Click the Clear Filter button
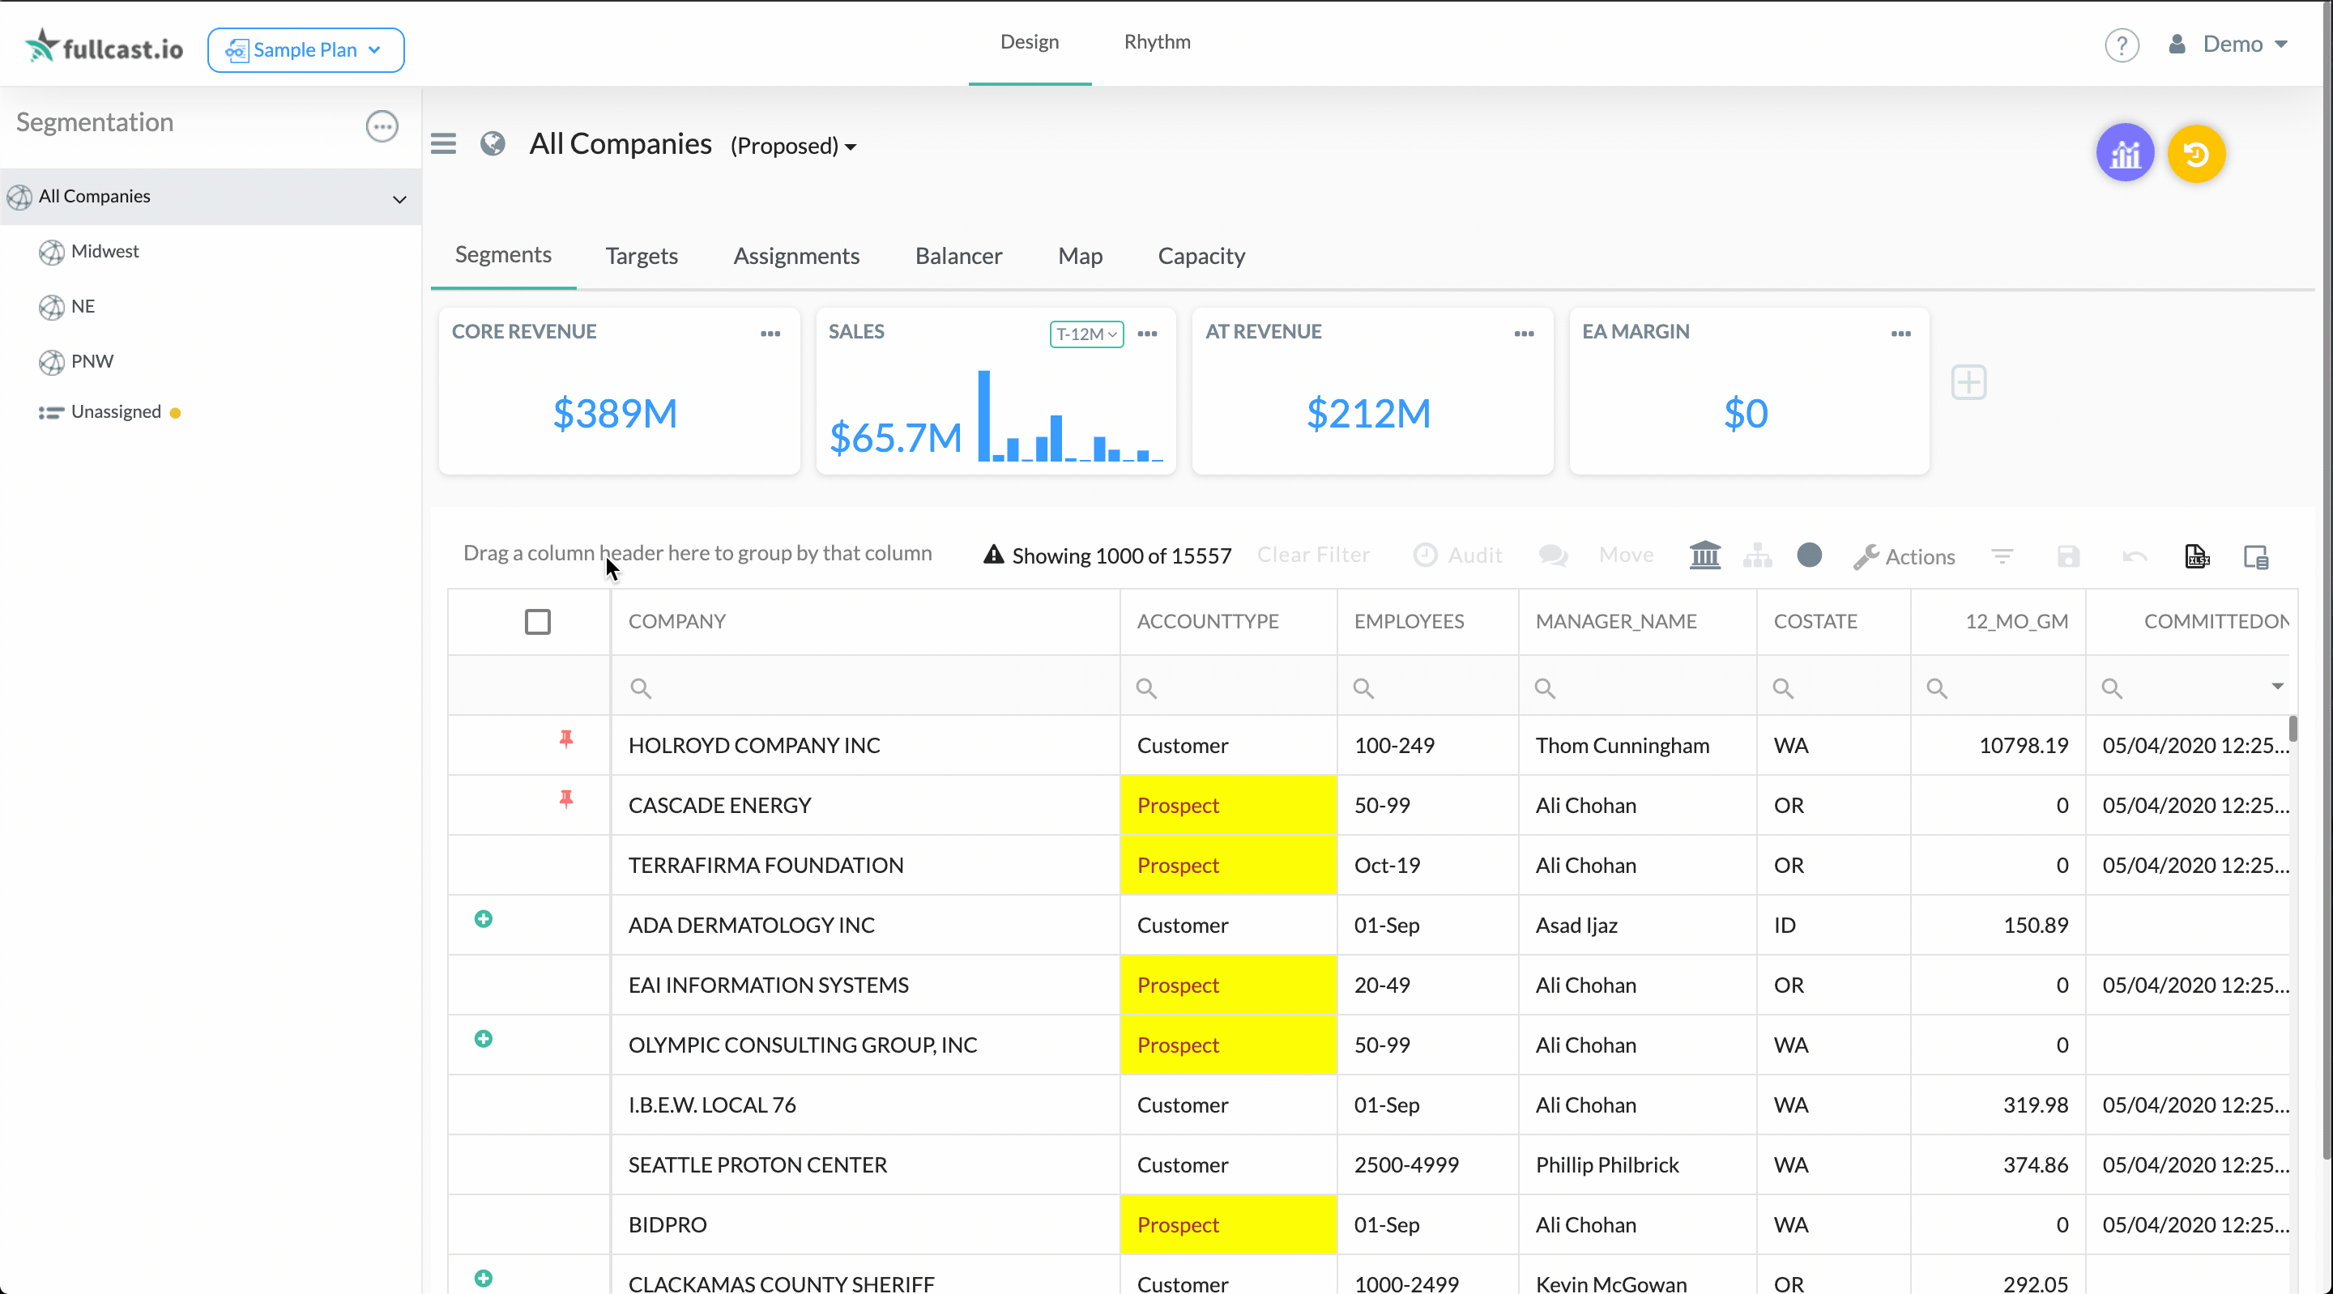This screenshot has height=1294, width=2333. pos(1313,555)
